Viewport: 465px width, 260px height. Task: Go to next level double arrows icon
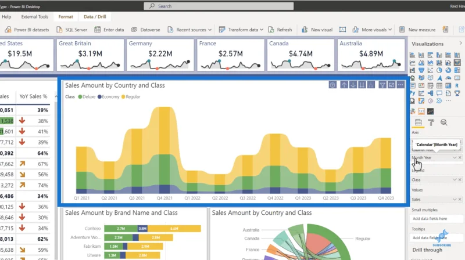click(362, 85)
